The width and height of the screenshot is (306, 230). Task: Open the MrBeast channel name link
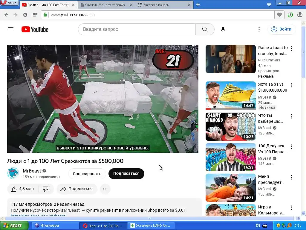pyautogui.click(x=32, y=171)
